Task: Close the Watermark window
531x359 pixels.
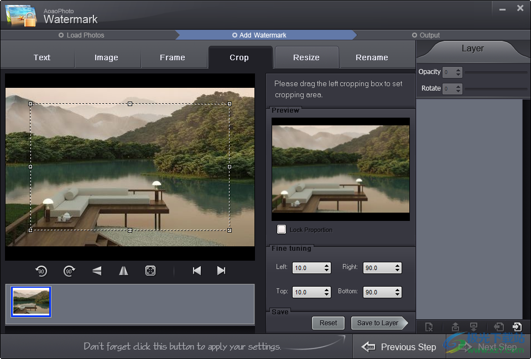Action: [520, 8]
